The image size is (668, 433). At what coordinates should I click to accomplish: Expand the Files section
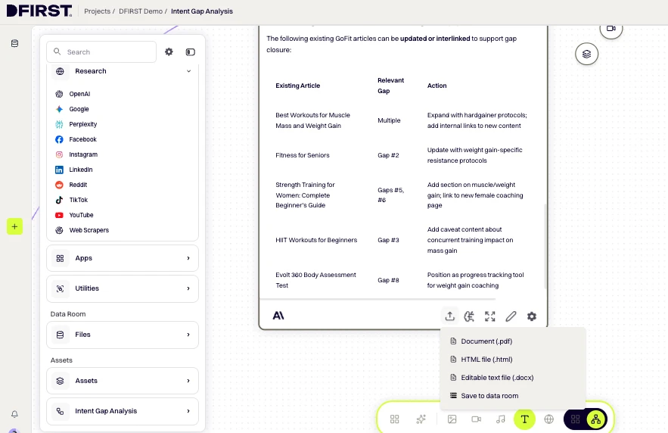[x=123, y=335]
